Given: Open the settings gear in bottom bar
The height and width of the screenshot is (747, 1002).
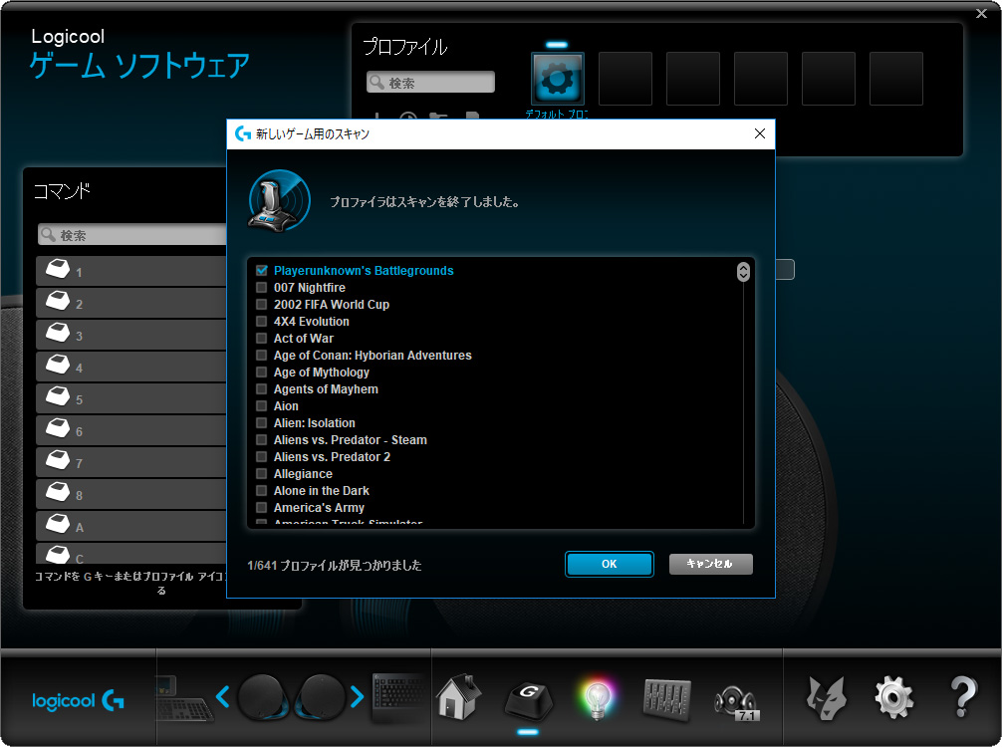Looking at the screenshot, I should tap(894, 698).
